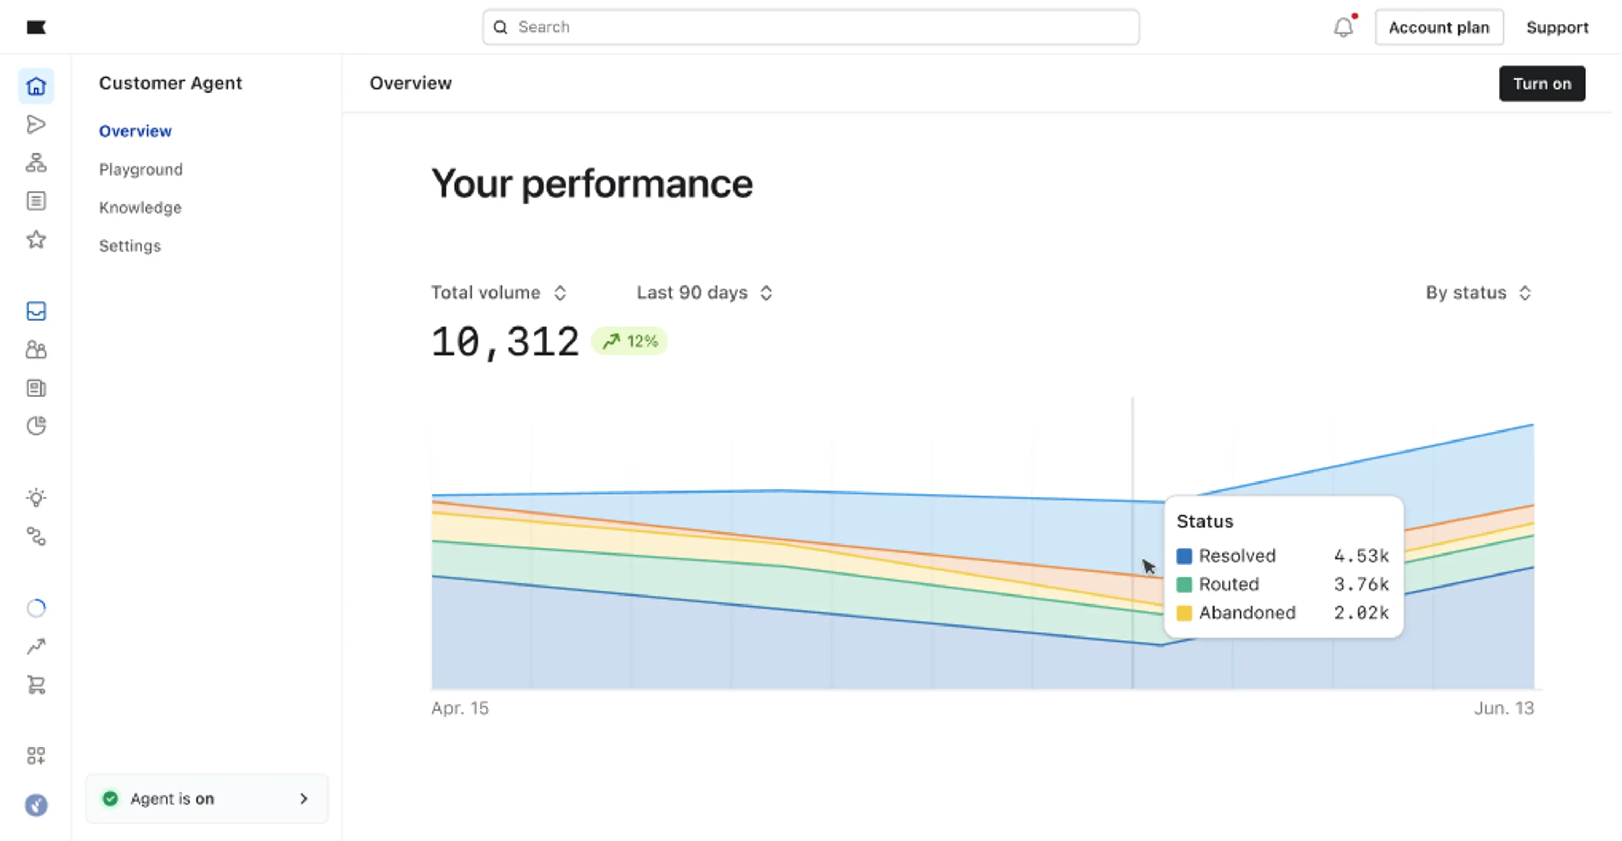This screenshot has width=1622, height=841.
Task: Open the apps grid plus icon
Action: pos(36,755)
